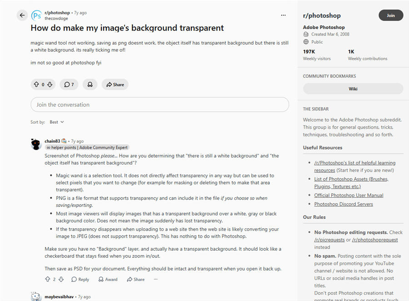
Task: Open the Wiki community bookmark
Action: point(353,89)
